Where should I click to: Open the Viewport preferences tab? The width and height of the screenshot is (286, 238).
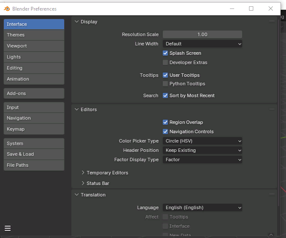click(34, 46)
